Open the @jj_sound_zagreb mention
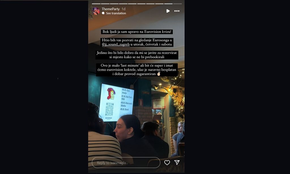This screenshot has width=290, height=174. click(116, 44)
